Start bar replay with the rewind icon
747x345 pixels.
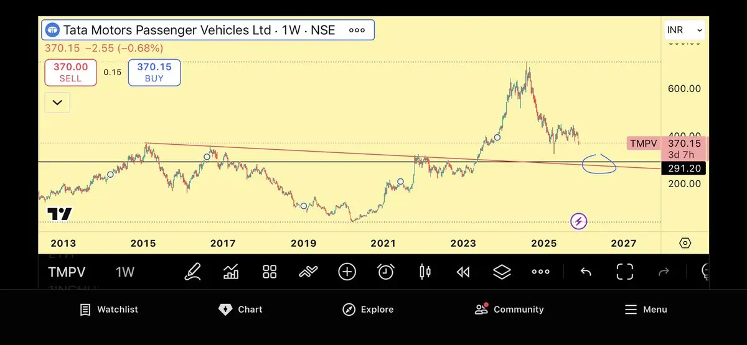pos(463,272)
